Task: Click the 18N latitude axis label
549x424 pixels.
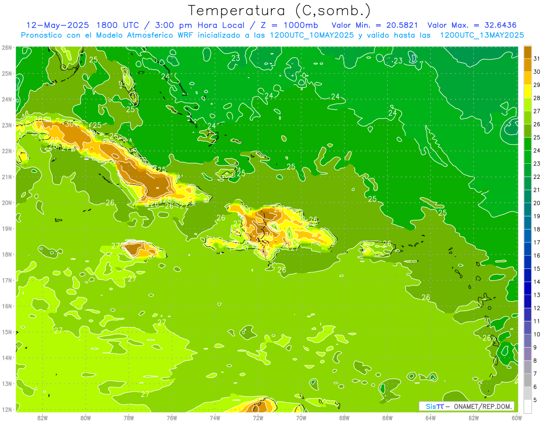Action: (x=6, y=254)
